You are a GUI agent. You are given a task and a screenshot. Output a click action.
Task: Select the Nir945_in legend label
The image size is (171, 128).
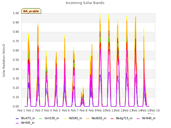pos(28,123)
